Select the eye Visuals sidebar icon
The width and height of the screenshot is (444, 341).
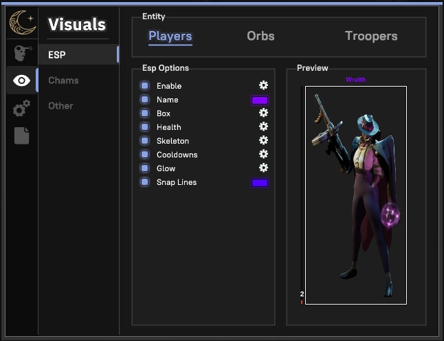(x=21, y=81)
